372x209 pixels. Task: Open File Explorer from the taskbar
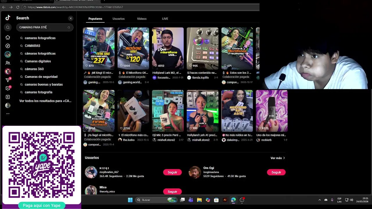point(199,200)
